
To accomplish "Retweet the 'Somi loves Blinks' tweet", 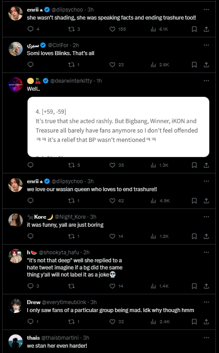I will (71, 64).
